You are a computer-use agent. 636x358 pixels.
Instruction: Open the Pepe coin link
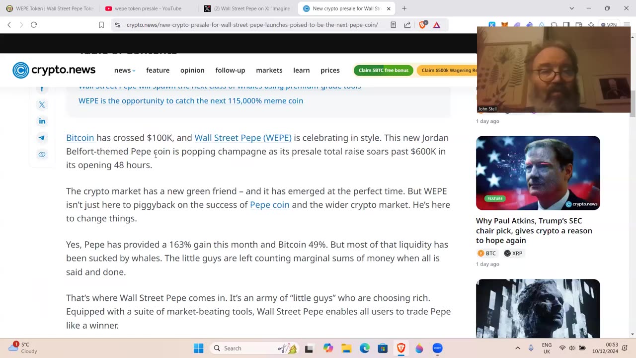click(x=269, y=205)
